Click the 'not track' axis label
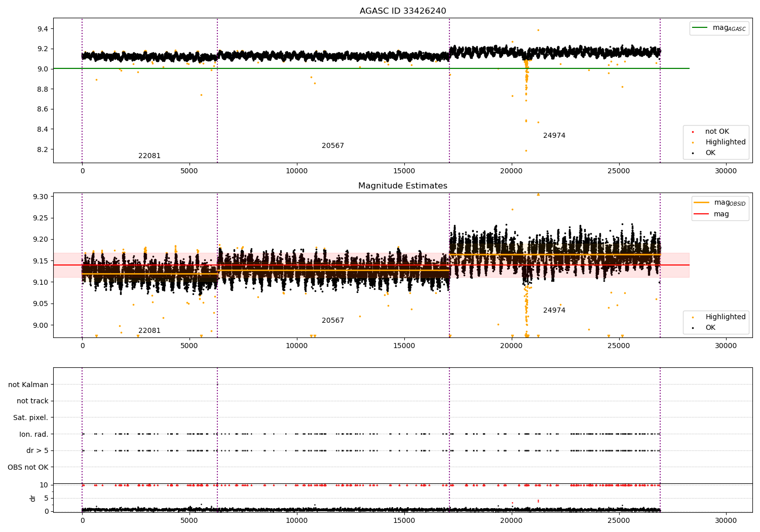Image resolution: width=760 pixels, height=532 pixels. (32, 401)
